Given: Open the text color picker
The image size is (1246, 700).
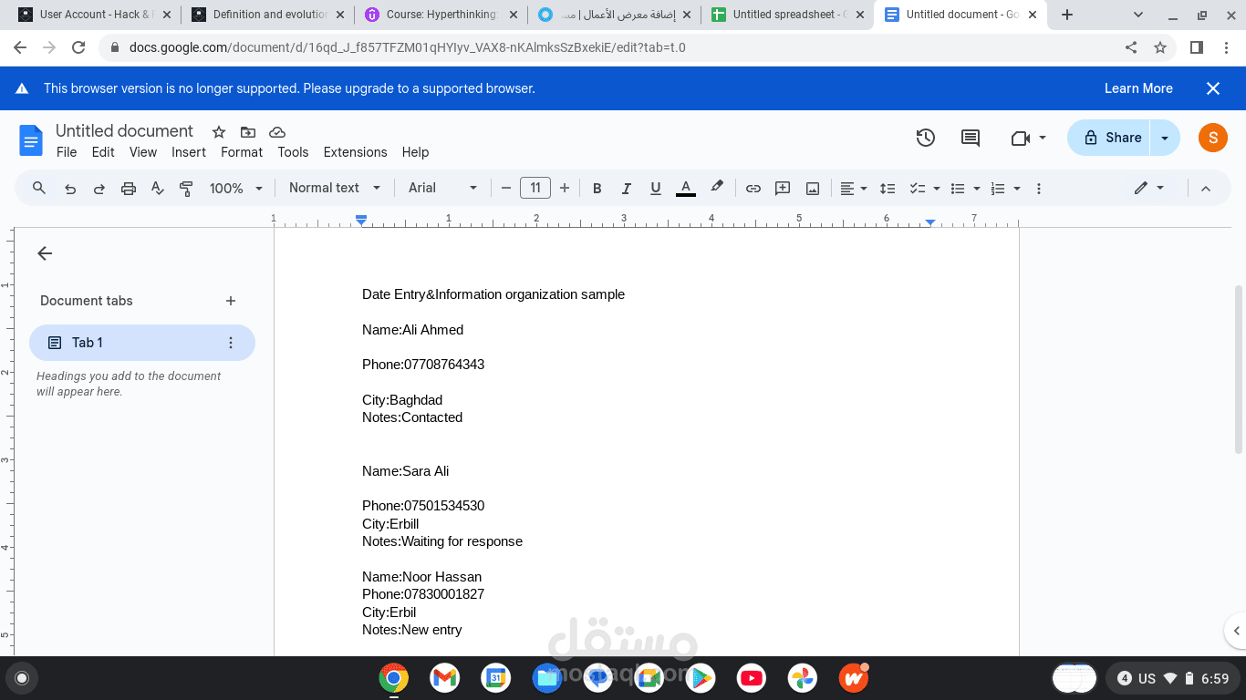Looking at the screenshot, I should (x=686, y=189).
